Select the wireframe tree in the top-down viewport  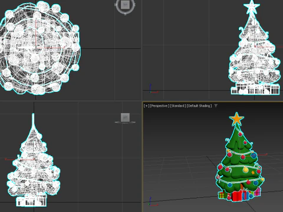click(x=40, y=48)
